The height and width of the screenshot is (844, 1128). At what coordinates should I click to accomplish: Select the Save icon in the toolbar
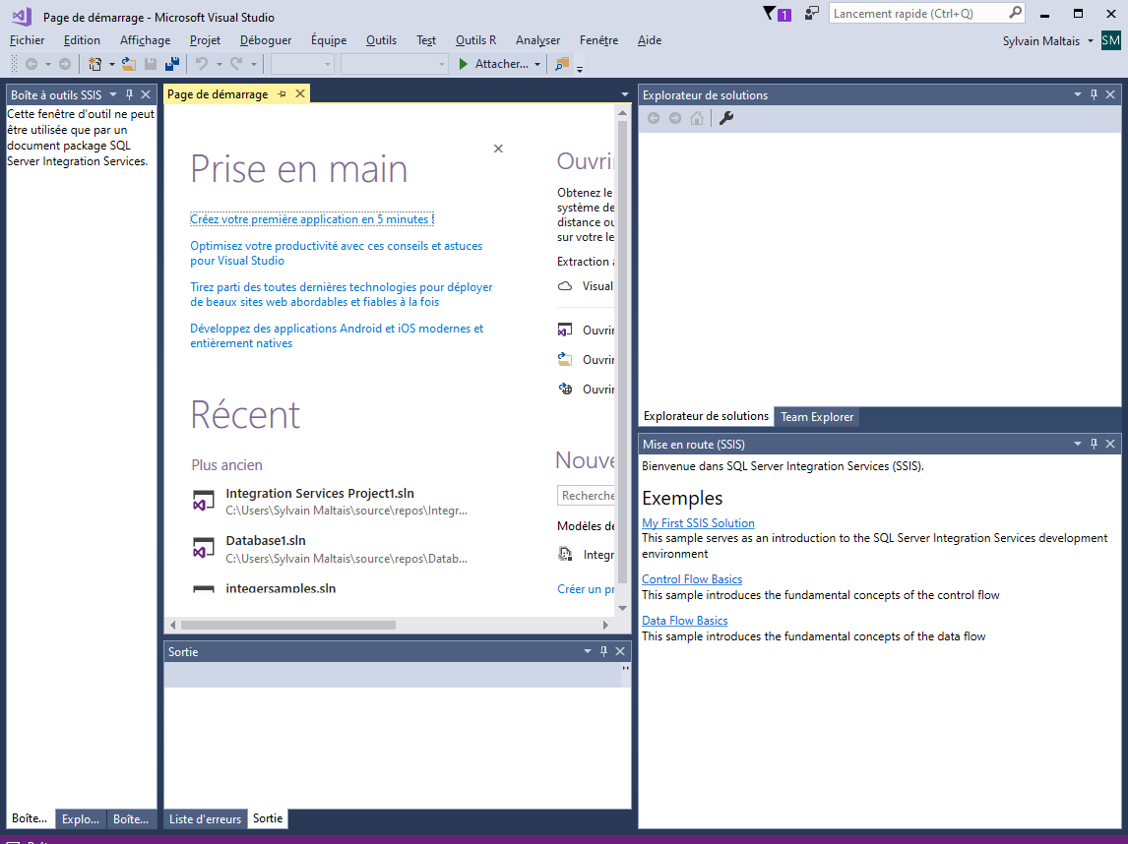[150, 63]
